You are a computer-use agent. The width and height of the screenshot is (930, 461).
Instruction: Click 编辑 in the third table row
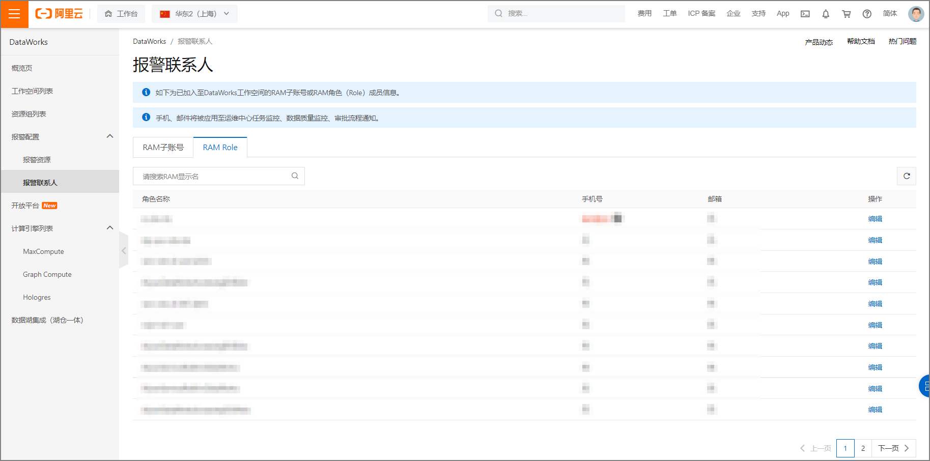[x=875, y=262]
